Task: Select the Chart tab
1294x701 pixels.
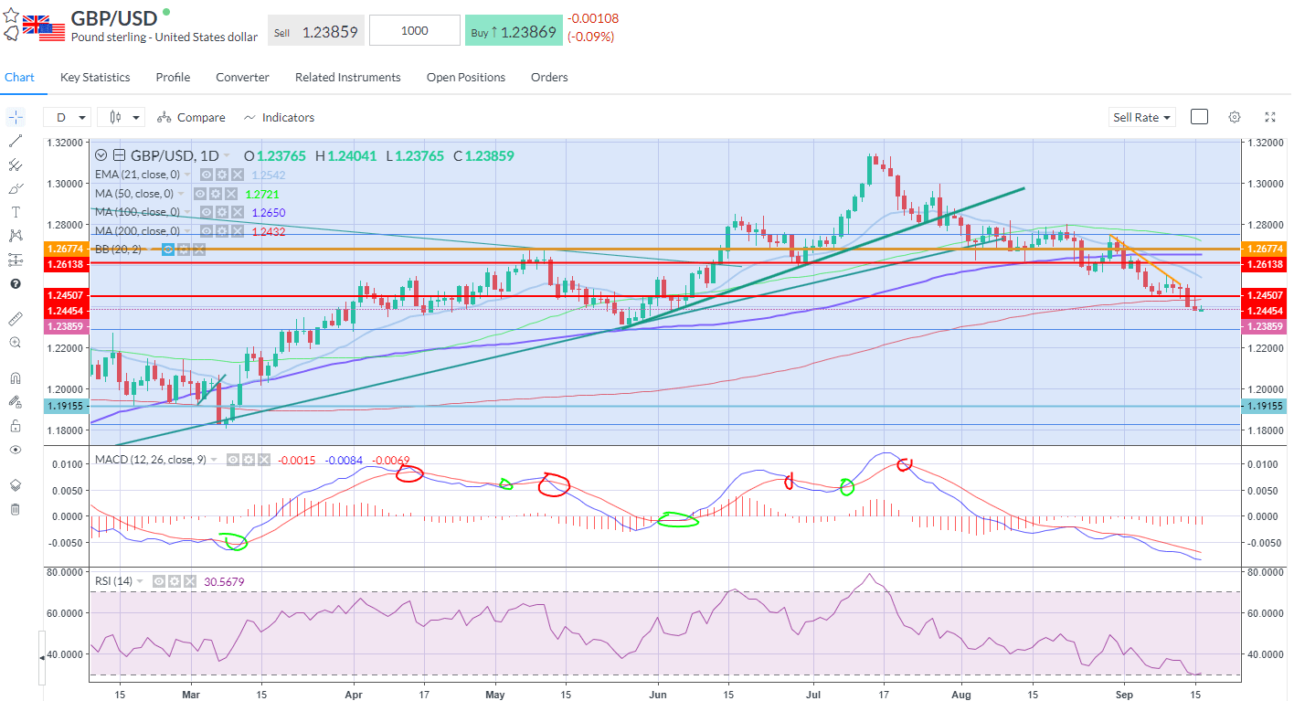Action: point(19,78)
